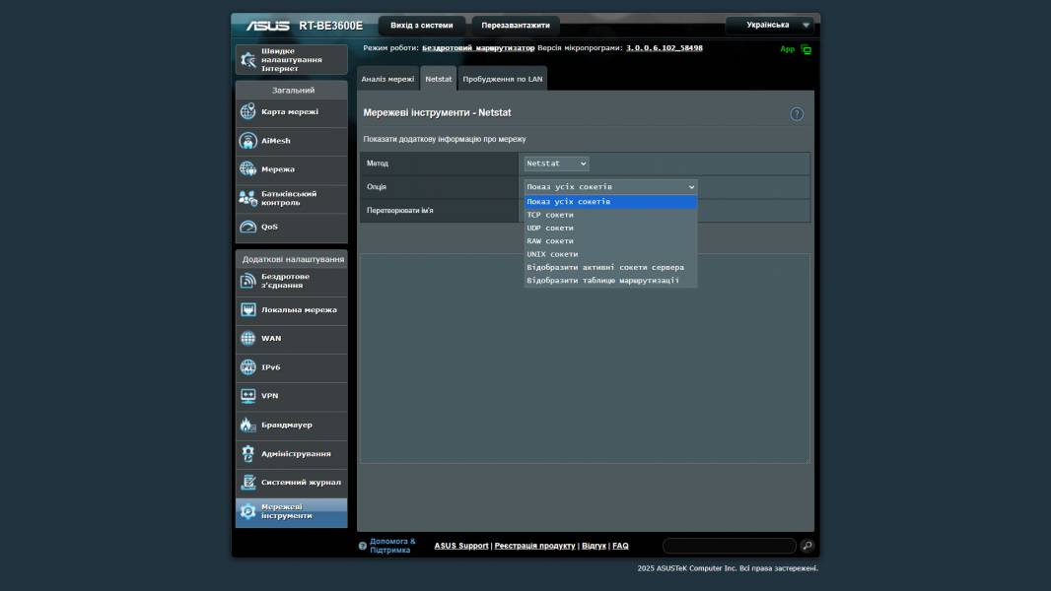This screenshot has height=591, width=1051.
Task: Open the Бездротовий маршрутизатор mode link
Action: point(478,48)
